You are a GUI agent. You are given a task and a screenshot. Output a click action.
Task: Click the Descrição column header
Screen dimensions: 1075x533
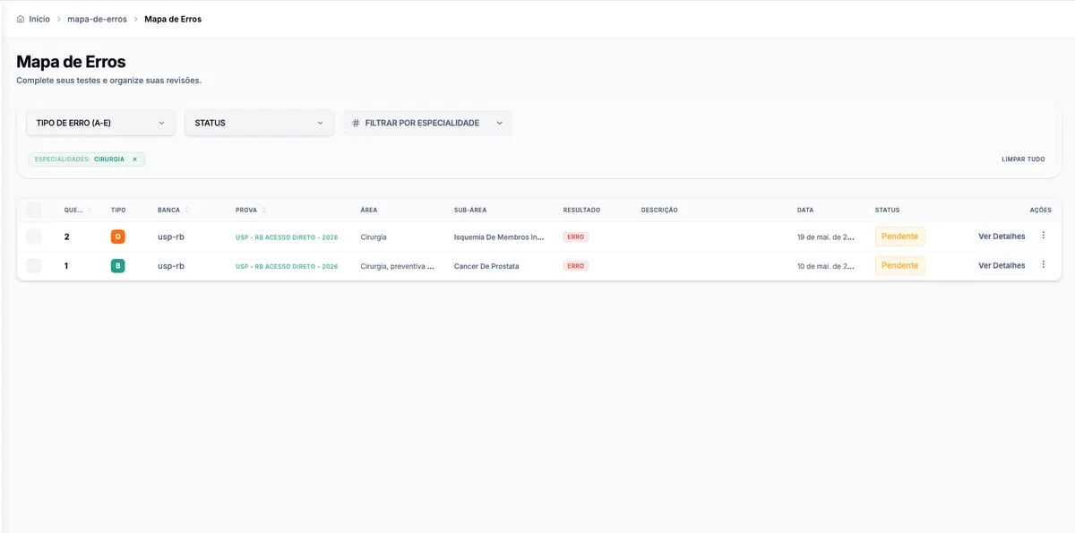click(659, 210)
